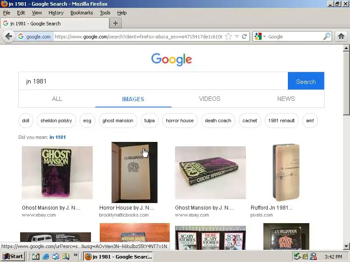Open the Help menu

tap(122, 13)
